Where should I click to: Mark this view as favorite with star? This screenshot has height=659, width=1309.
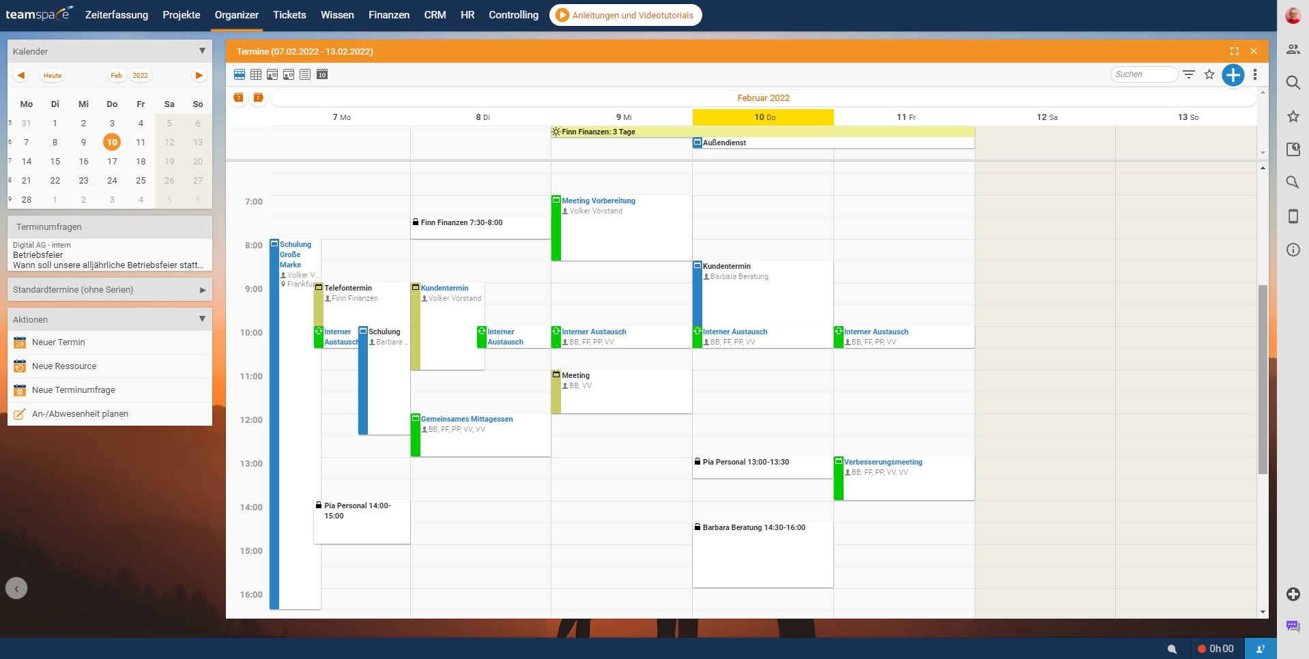pos(1209,74)
